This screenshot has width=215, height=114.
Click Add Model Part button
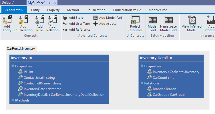(108, 18)
